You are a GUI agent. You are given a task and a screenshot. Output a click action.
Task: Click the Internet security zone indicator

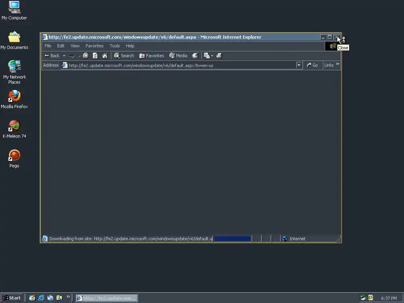pos(294,239)
